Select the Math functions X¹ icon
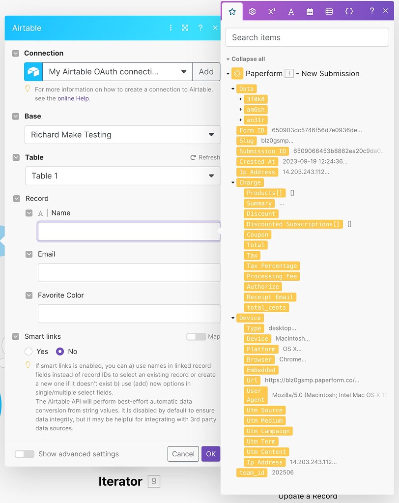This screenshot has width=399, height=503. (272, 11)
